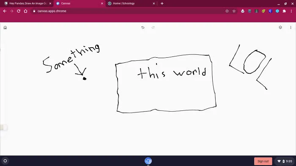Install app plus icon in address bar

227,11
